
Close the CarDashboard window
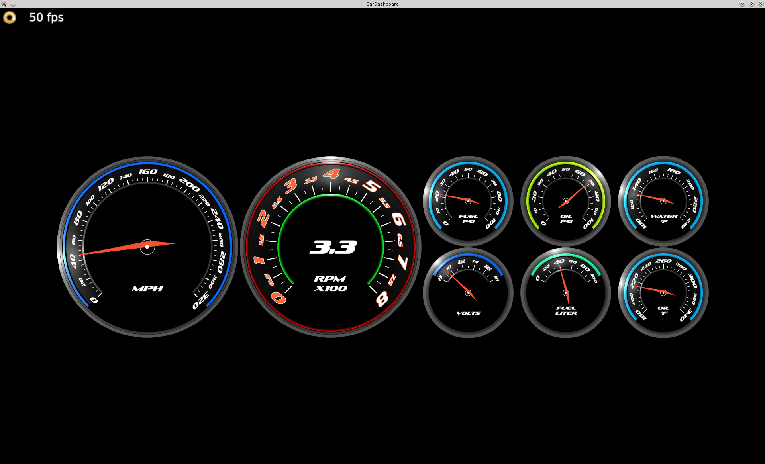(x=761, y=4)
